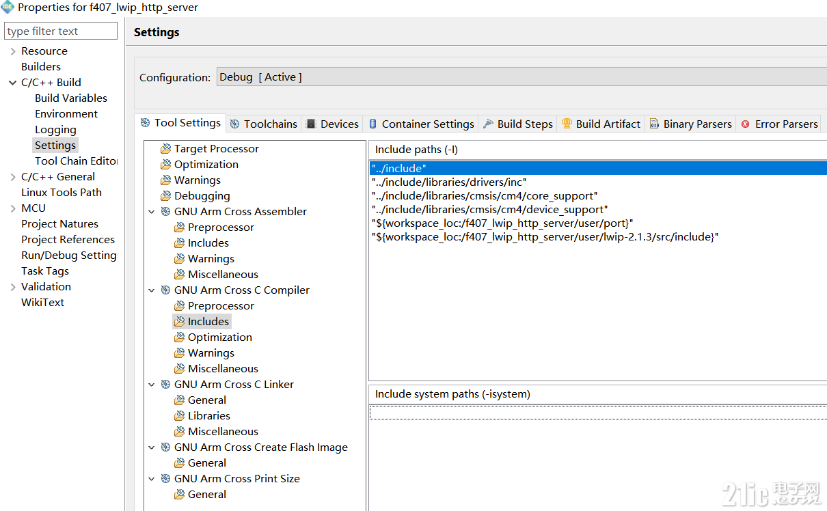Select Miscellaneous under GNU Arm Cross C Linker
Viewport: 827px width, 511px height.
click(x=223, y=432)
